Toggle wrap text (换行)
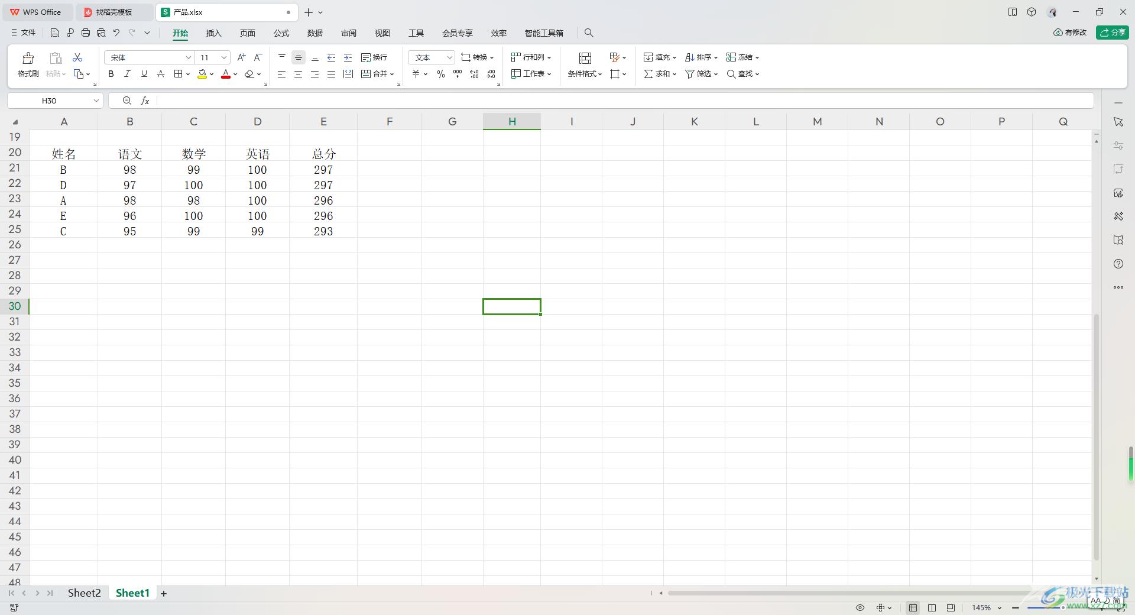 (374, 57)
